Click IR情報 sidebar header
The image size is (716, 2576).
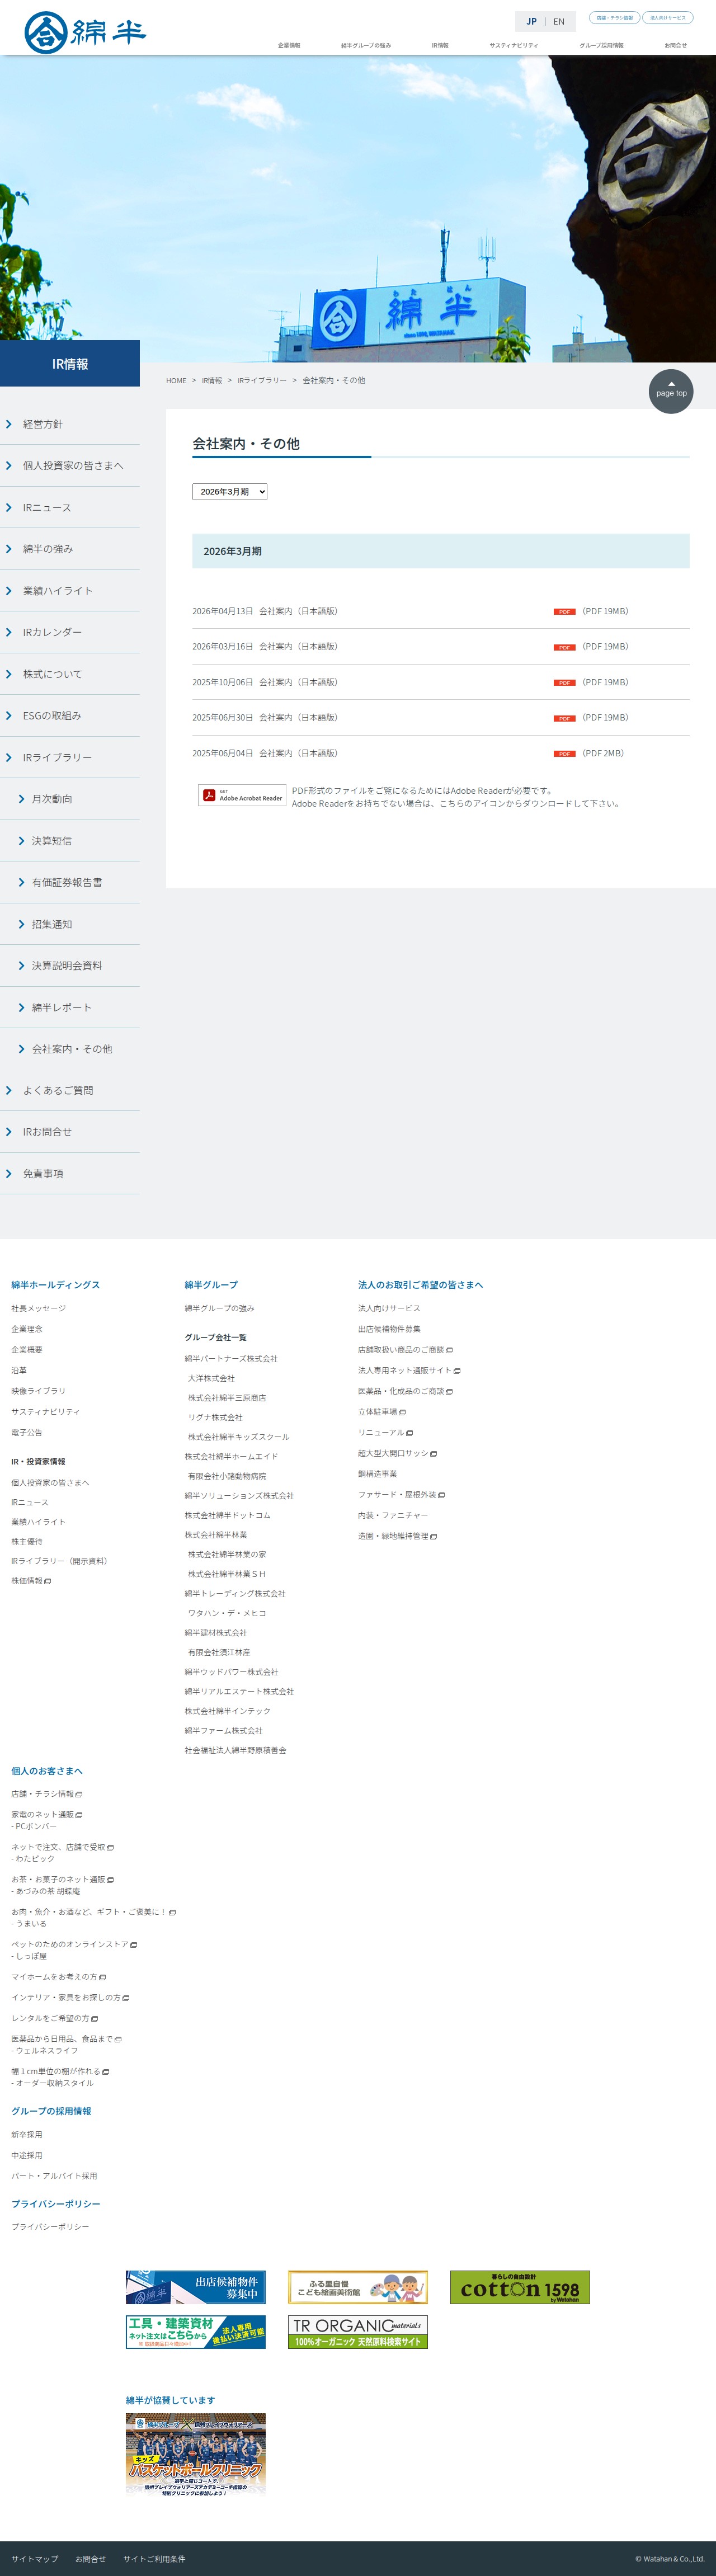click(x=70, y=364)
